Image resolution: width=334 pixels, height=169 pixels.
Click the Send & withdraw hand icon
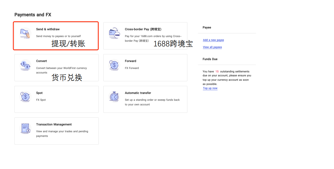pyautogui.click(x=25, y=33)
